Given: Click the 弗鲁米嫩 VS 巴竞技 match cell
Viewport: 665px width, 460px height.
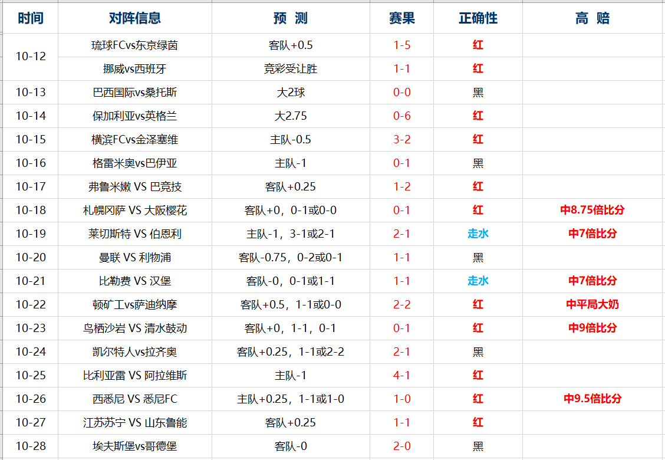Looking at the screenshot, I should pyautogui.click(x=135, y=187).
